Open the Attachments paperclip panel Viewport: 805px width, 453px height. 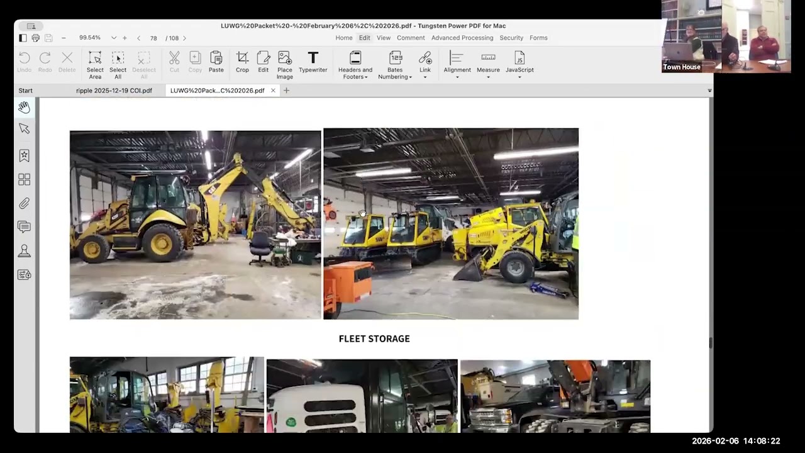(x=24, y=203)
